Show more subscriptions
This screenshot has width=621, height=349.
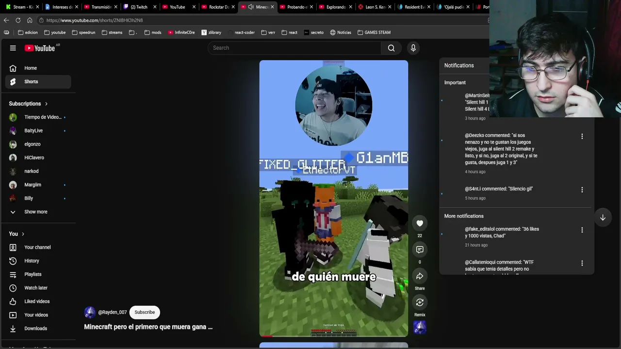(x=38, y=212)
